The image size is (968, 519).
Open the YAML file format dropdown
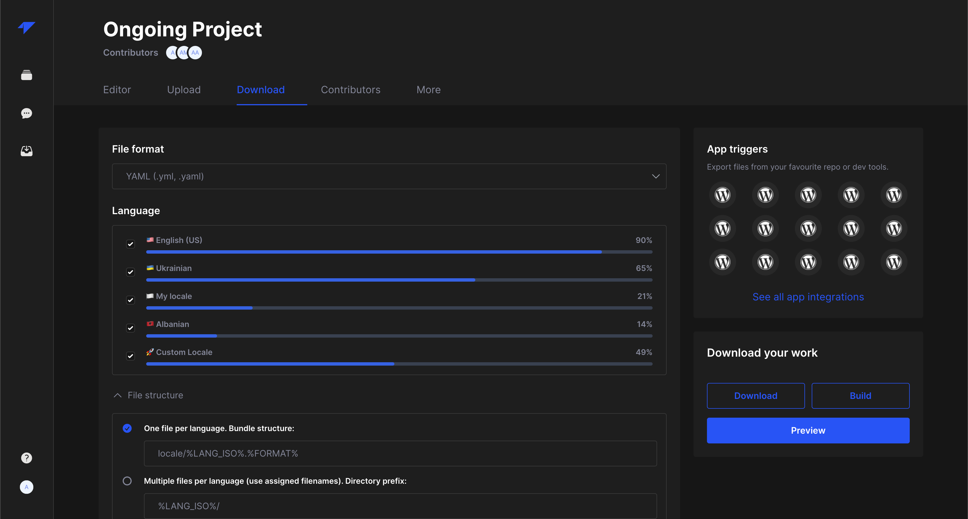point(389,176)
